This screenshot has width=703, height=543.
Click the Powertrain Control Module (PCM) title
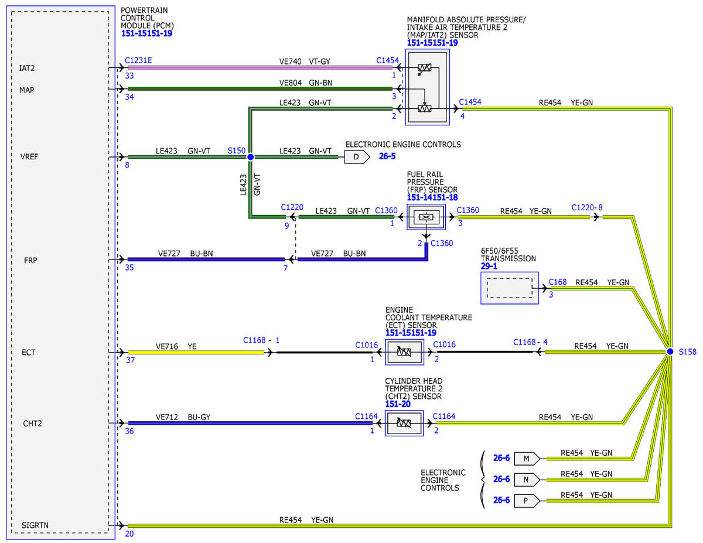(x=147, y=19)
